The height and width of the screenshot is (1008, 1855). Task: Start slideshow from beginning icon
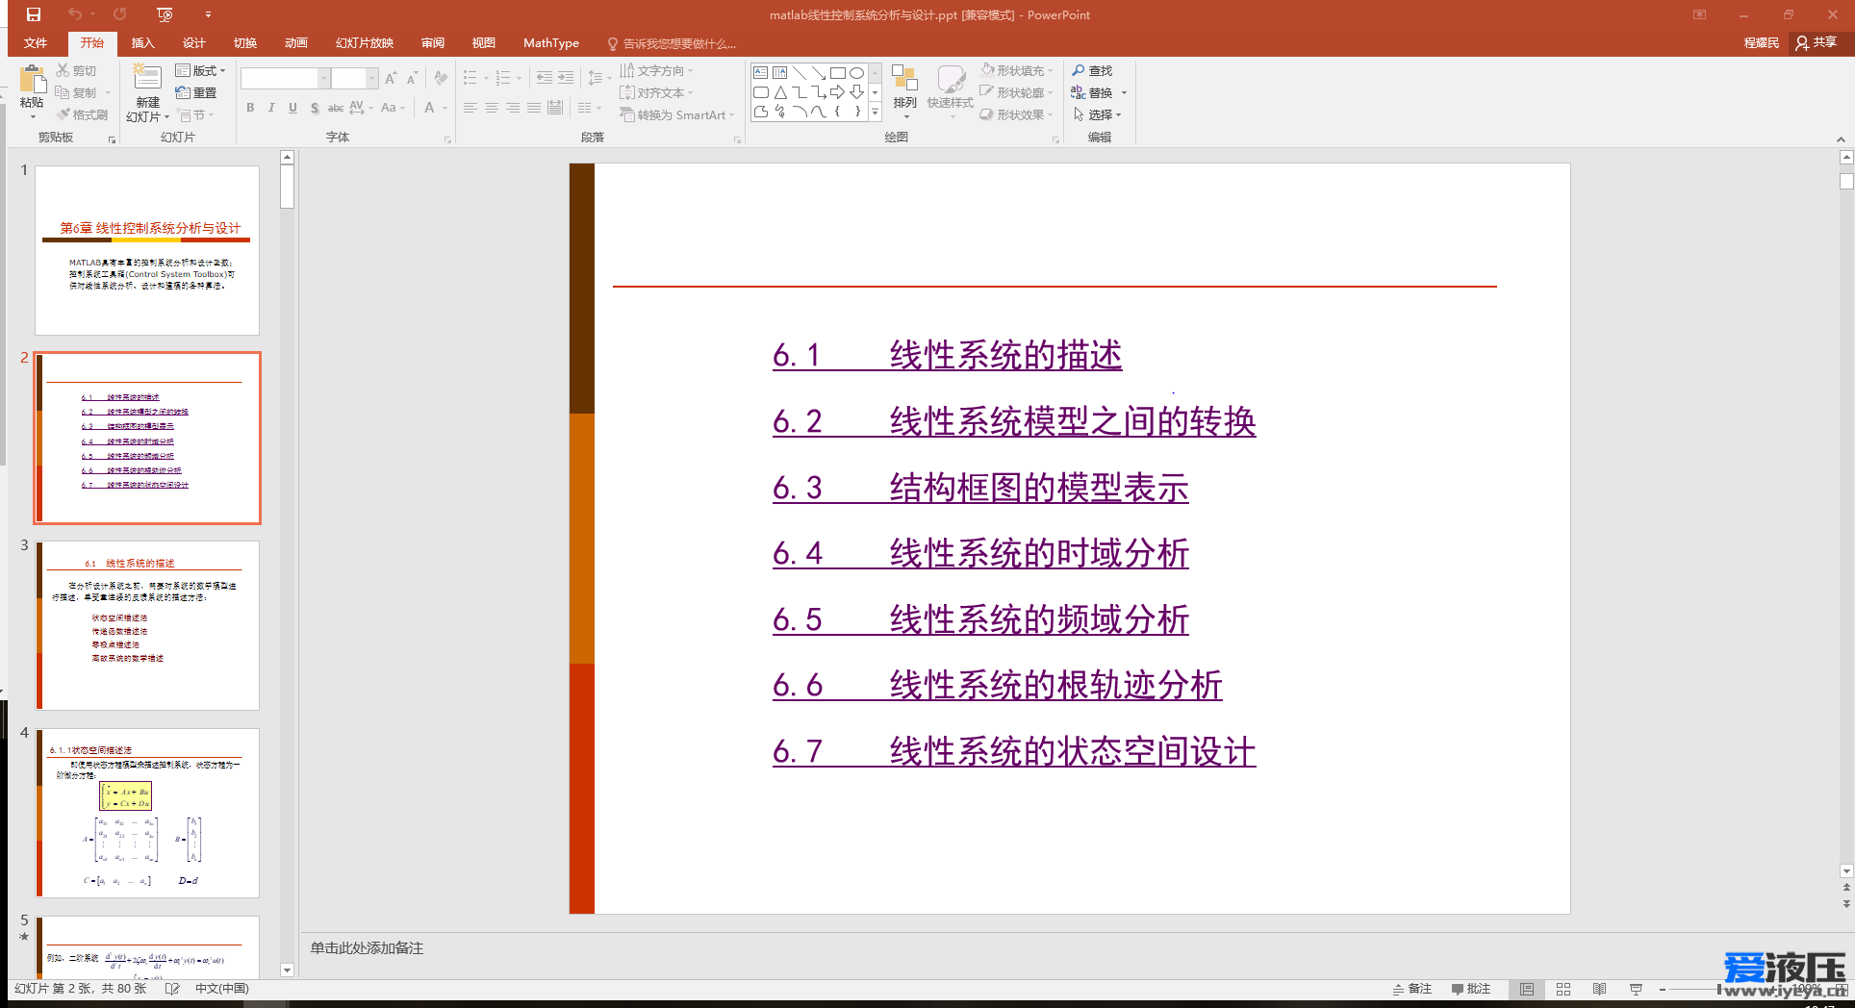pyautogui.click(x=165, y=14)
